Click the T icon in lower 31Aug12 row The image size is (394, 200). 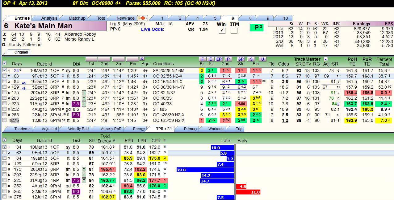click(84, 181)
